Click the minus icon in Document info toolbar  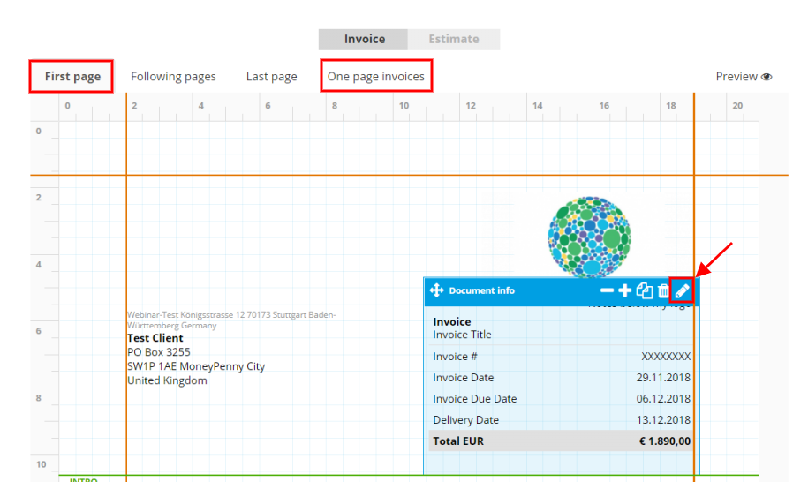pos(607,290)
